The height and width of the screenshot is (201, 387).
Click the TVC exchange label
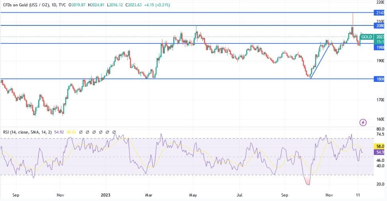(62, 5)
